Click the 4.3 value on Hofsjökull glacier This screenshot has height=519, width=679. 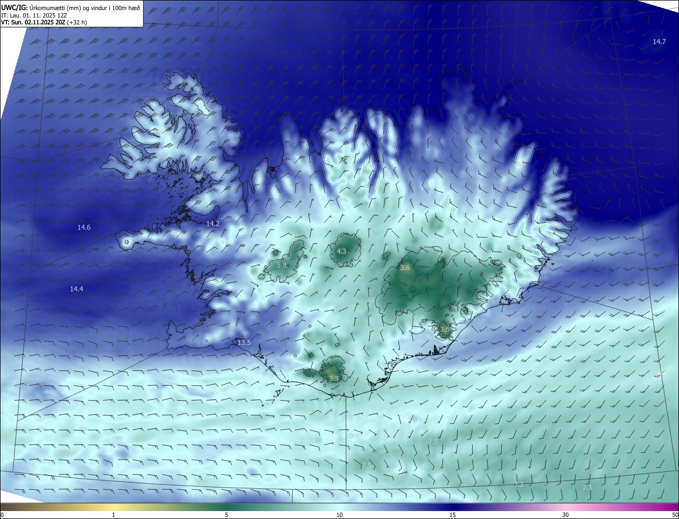coord(342,251)
